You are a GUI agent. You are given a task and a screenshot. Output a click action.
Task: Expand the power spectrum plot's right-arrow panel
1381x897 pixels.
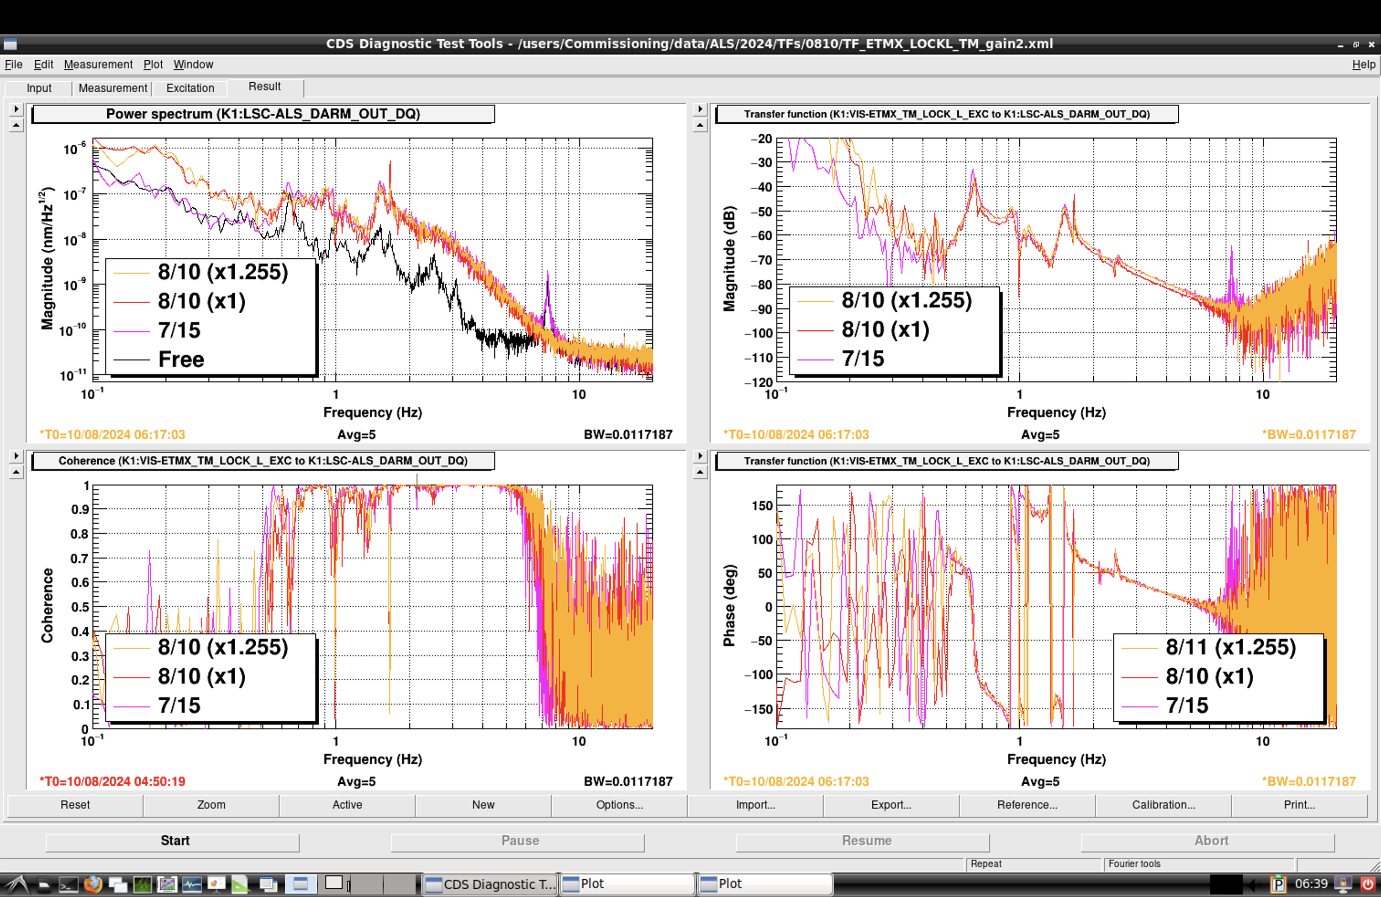[16, 109]
